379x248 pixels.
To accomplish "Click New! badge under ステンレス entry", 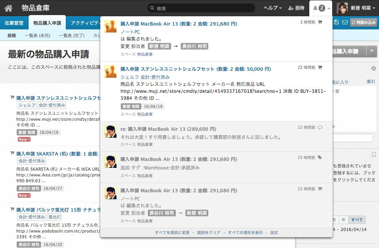I will pos(24,139).
